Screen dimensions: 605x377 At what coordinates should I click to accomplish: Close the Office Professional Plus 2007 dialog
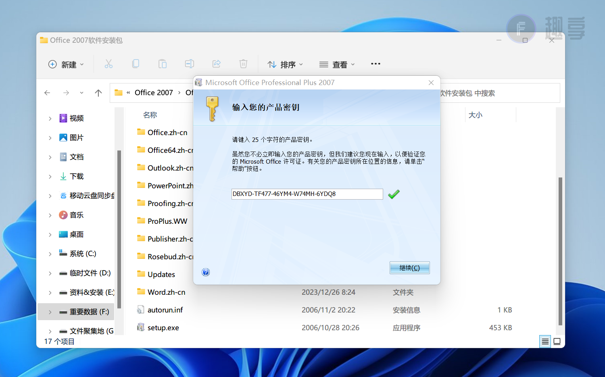point(431,83)
